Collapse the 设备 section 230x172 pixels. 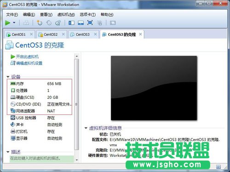tap(8, 77)
